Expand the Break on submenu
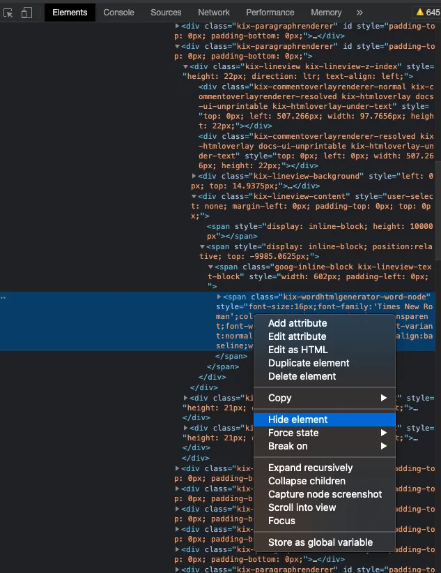The image size is (441, 573). [288, 446]
